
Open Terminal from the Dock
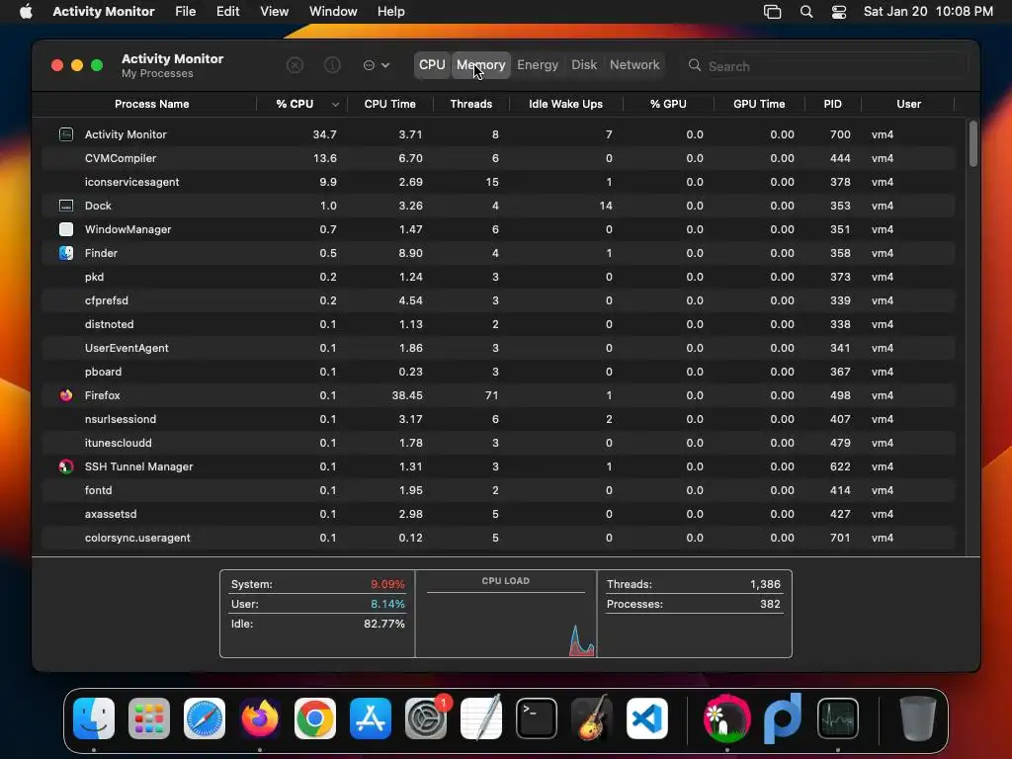537,718
